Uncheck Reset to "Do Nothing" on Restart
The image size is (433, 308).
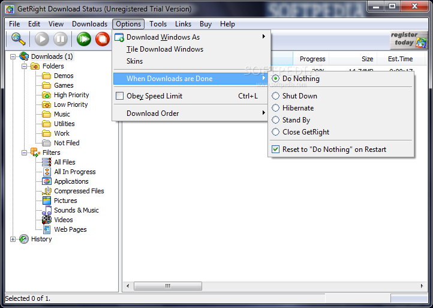click(x=275, y=149)
